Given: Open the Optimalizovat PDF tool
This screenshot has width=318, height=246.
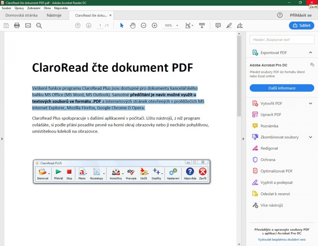Looking at the screenshot, I should 276,171.
